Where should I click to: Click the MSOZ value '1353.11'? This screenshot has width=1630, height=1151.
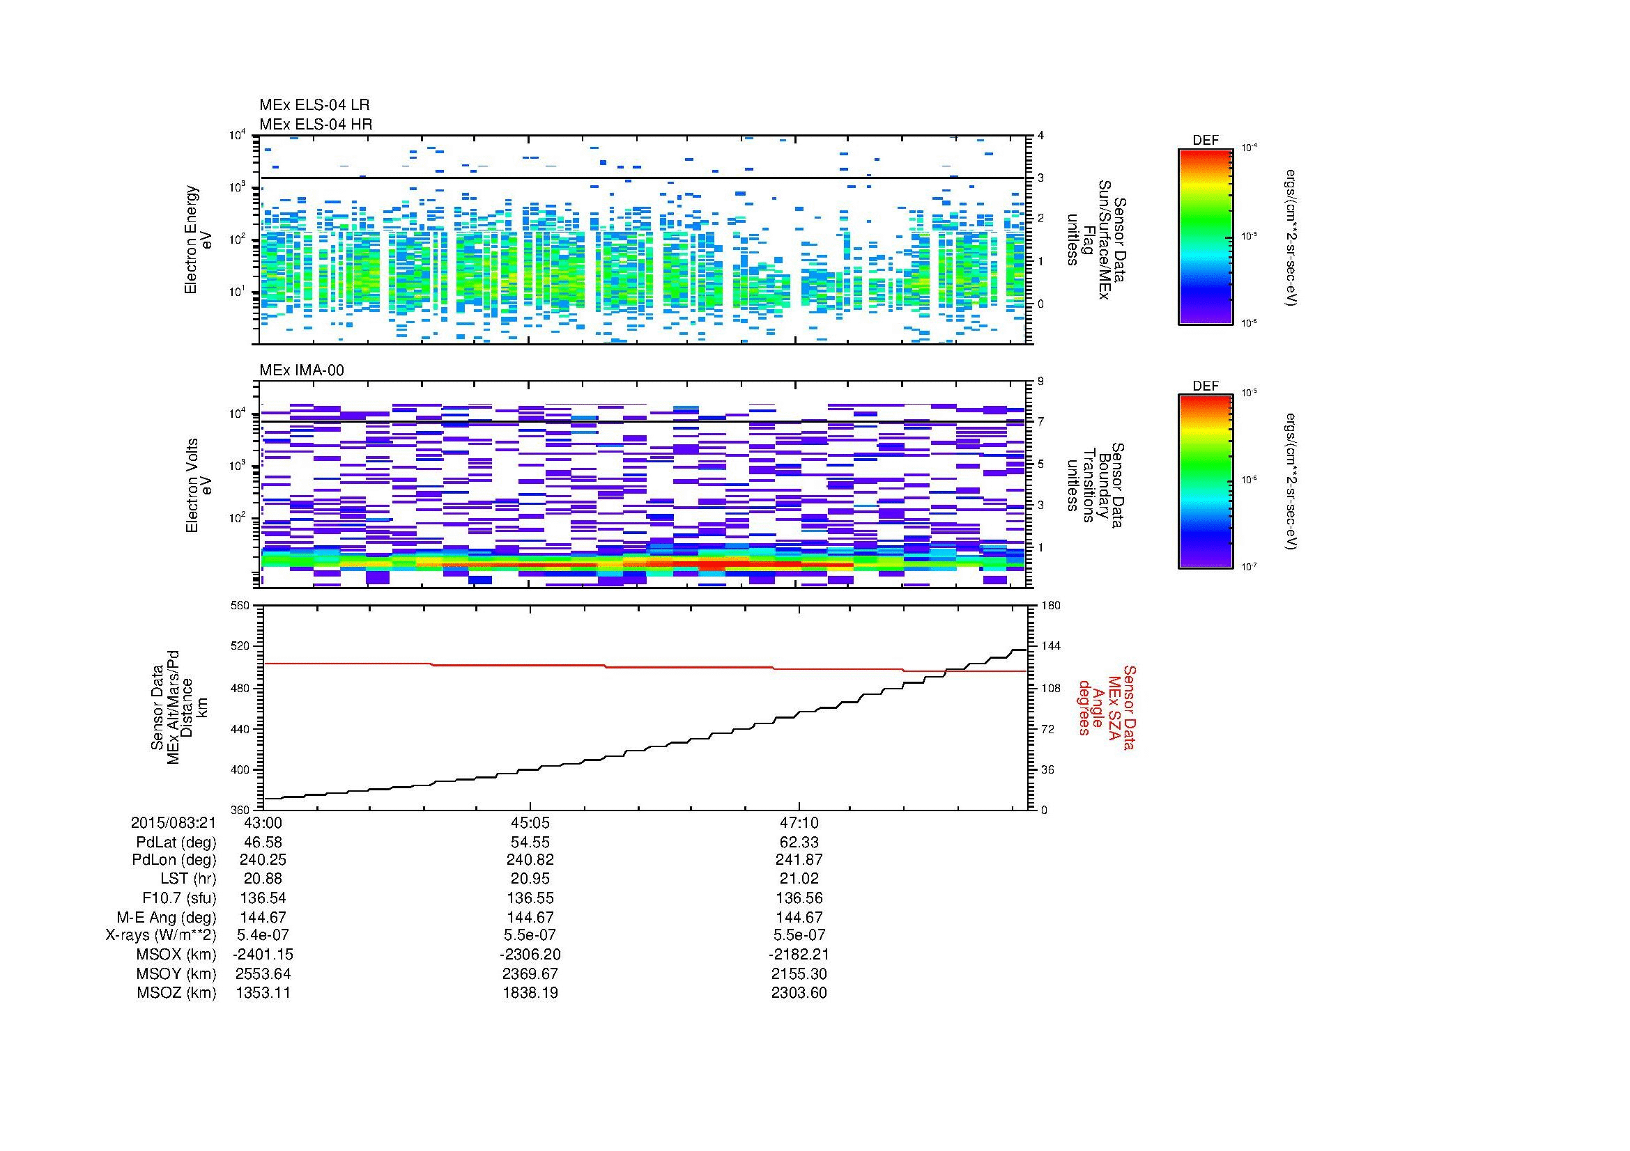point(263,993)
